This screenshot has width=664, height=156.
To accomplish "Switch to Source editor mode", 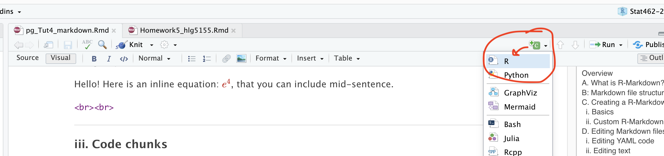I will point(27,58).
